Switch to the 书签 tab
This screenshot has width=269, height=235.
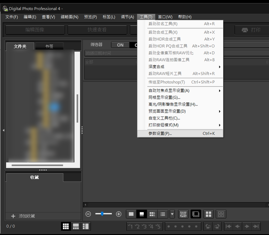click(49, 46)
